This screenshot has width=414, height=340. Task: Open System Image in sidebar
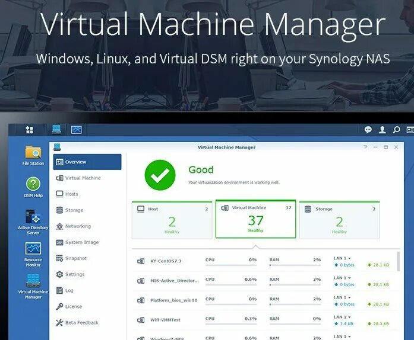point(87,242)
